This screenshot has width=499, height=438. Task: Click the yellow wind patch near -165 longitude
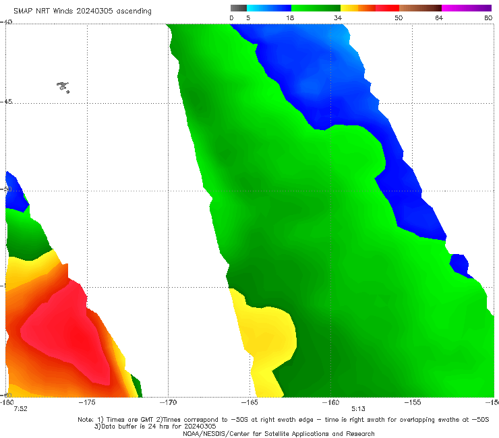266,339
